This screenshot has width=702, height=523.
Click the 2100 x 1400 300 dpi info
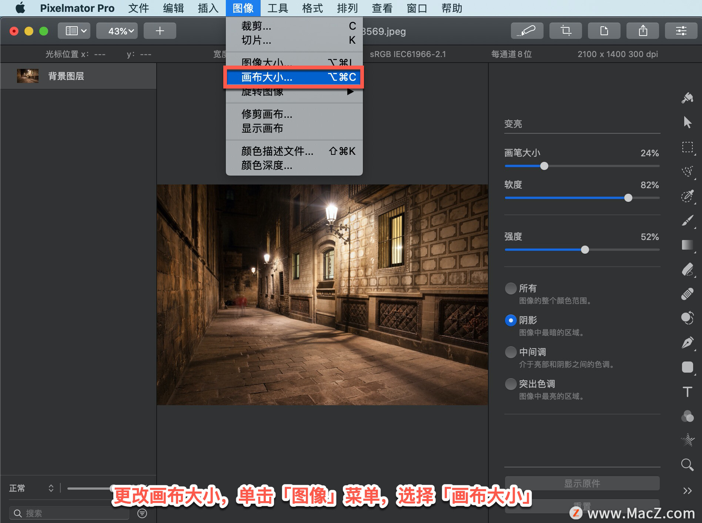coord(618,54)
